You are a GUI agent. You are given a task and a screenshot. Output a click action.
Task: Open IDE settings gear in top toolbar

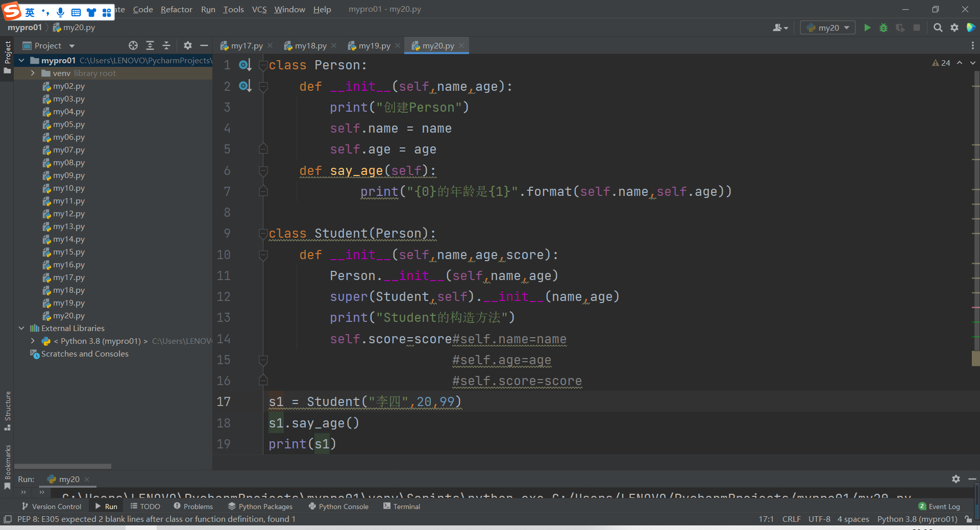(x=954, y=28)
